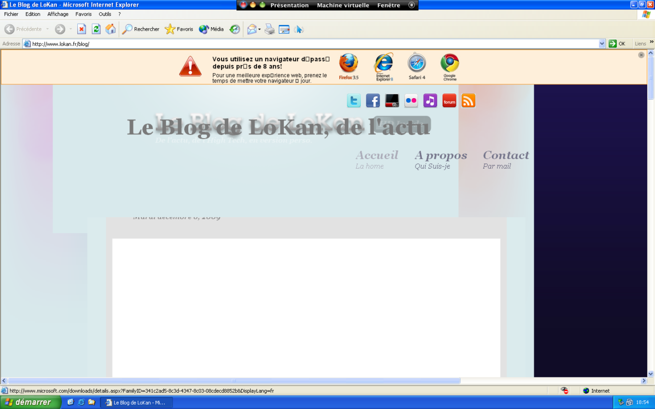Click the horizontal scrollbar left arrow

[4, 381]
